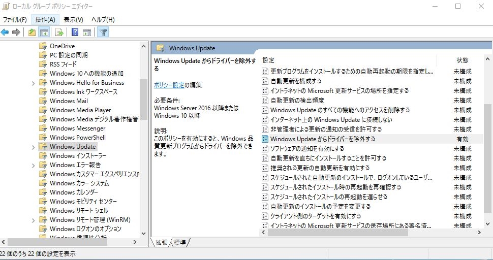The image size is (493, 260).
Task: Open the ファイル(F) menu
Action: coord(15,19)
